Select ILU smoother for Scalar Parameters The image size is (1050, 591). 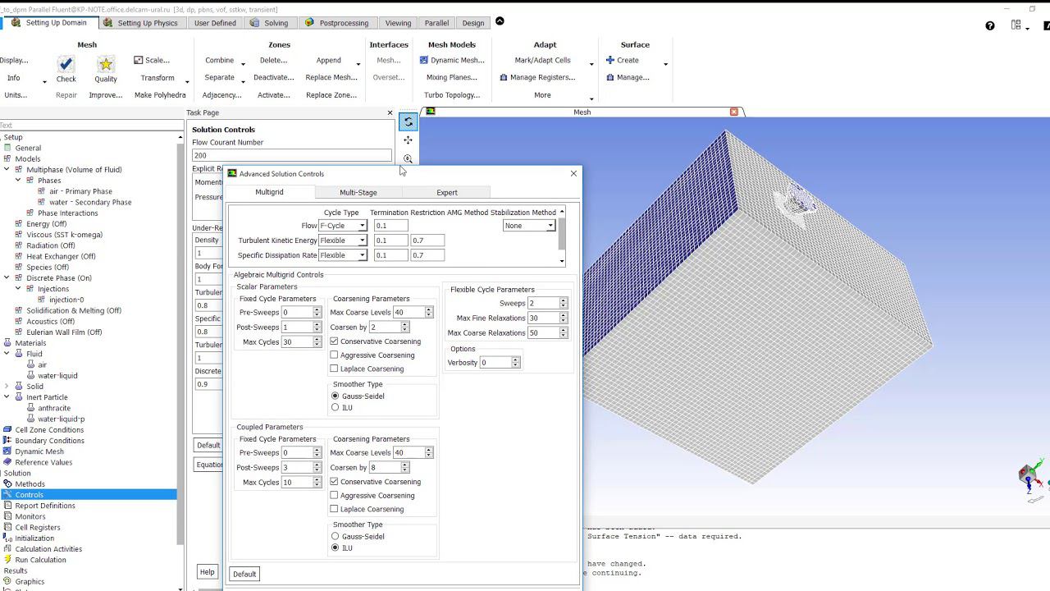[335, 407]
